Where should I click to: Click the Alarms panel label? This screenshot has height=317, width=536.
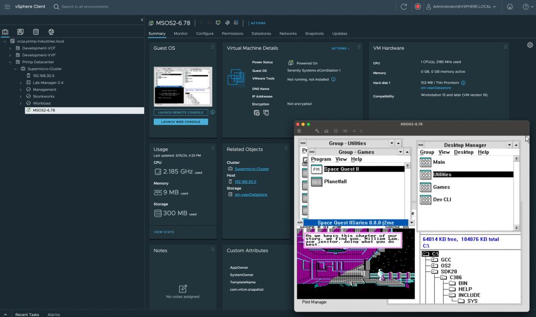pos(54,315)
